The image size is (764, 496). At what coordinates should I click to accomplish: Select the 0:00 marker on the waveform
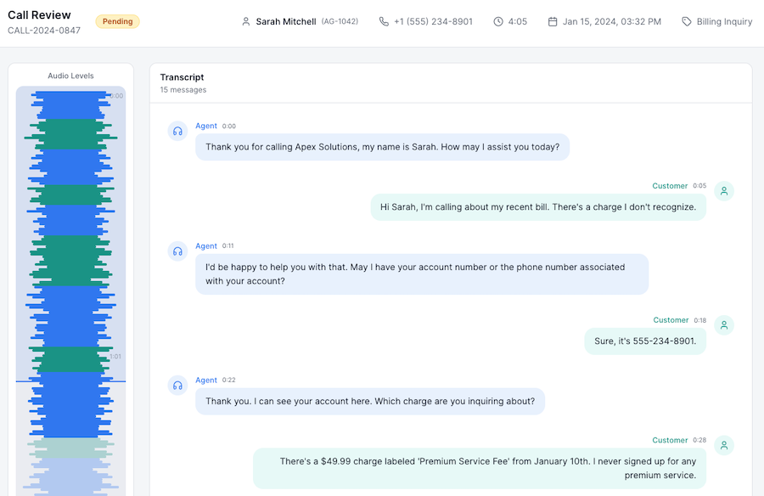click(116, 96)
